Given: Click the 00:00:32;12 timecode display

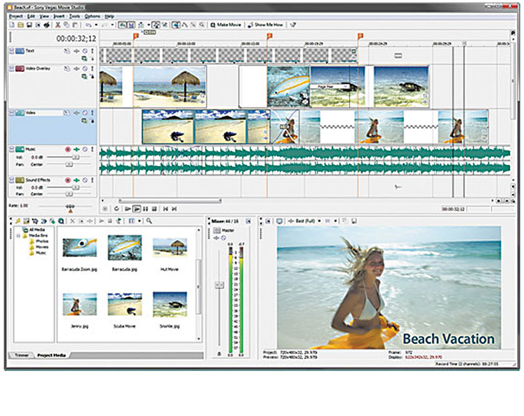Looking at the screenshot, I should tap(76, 39).
